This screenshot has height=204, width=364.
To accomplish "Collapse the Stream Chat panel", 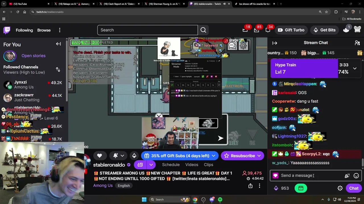I will coord(275,43).
